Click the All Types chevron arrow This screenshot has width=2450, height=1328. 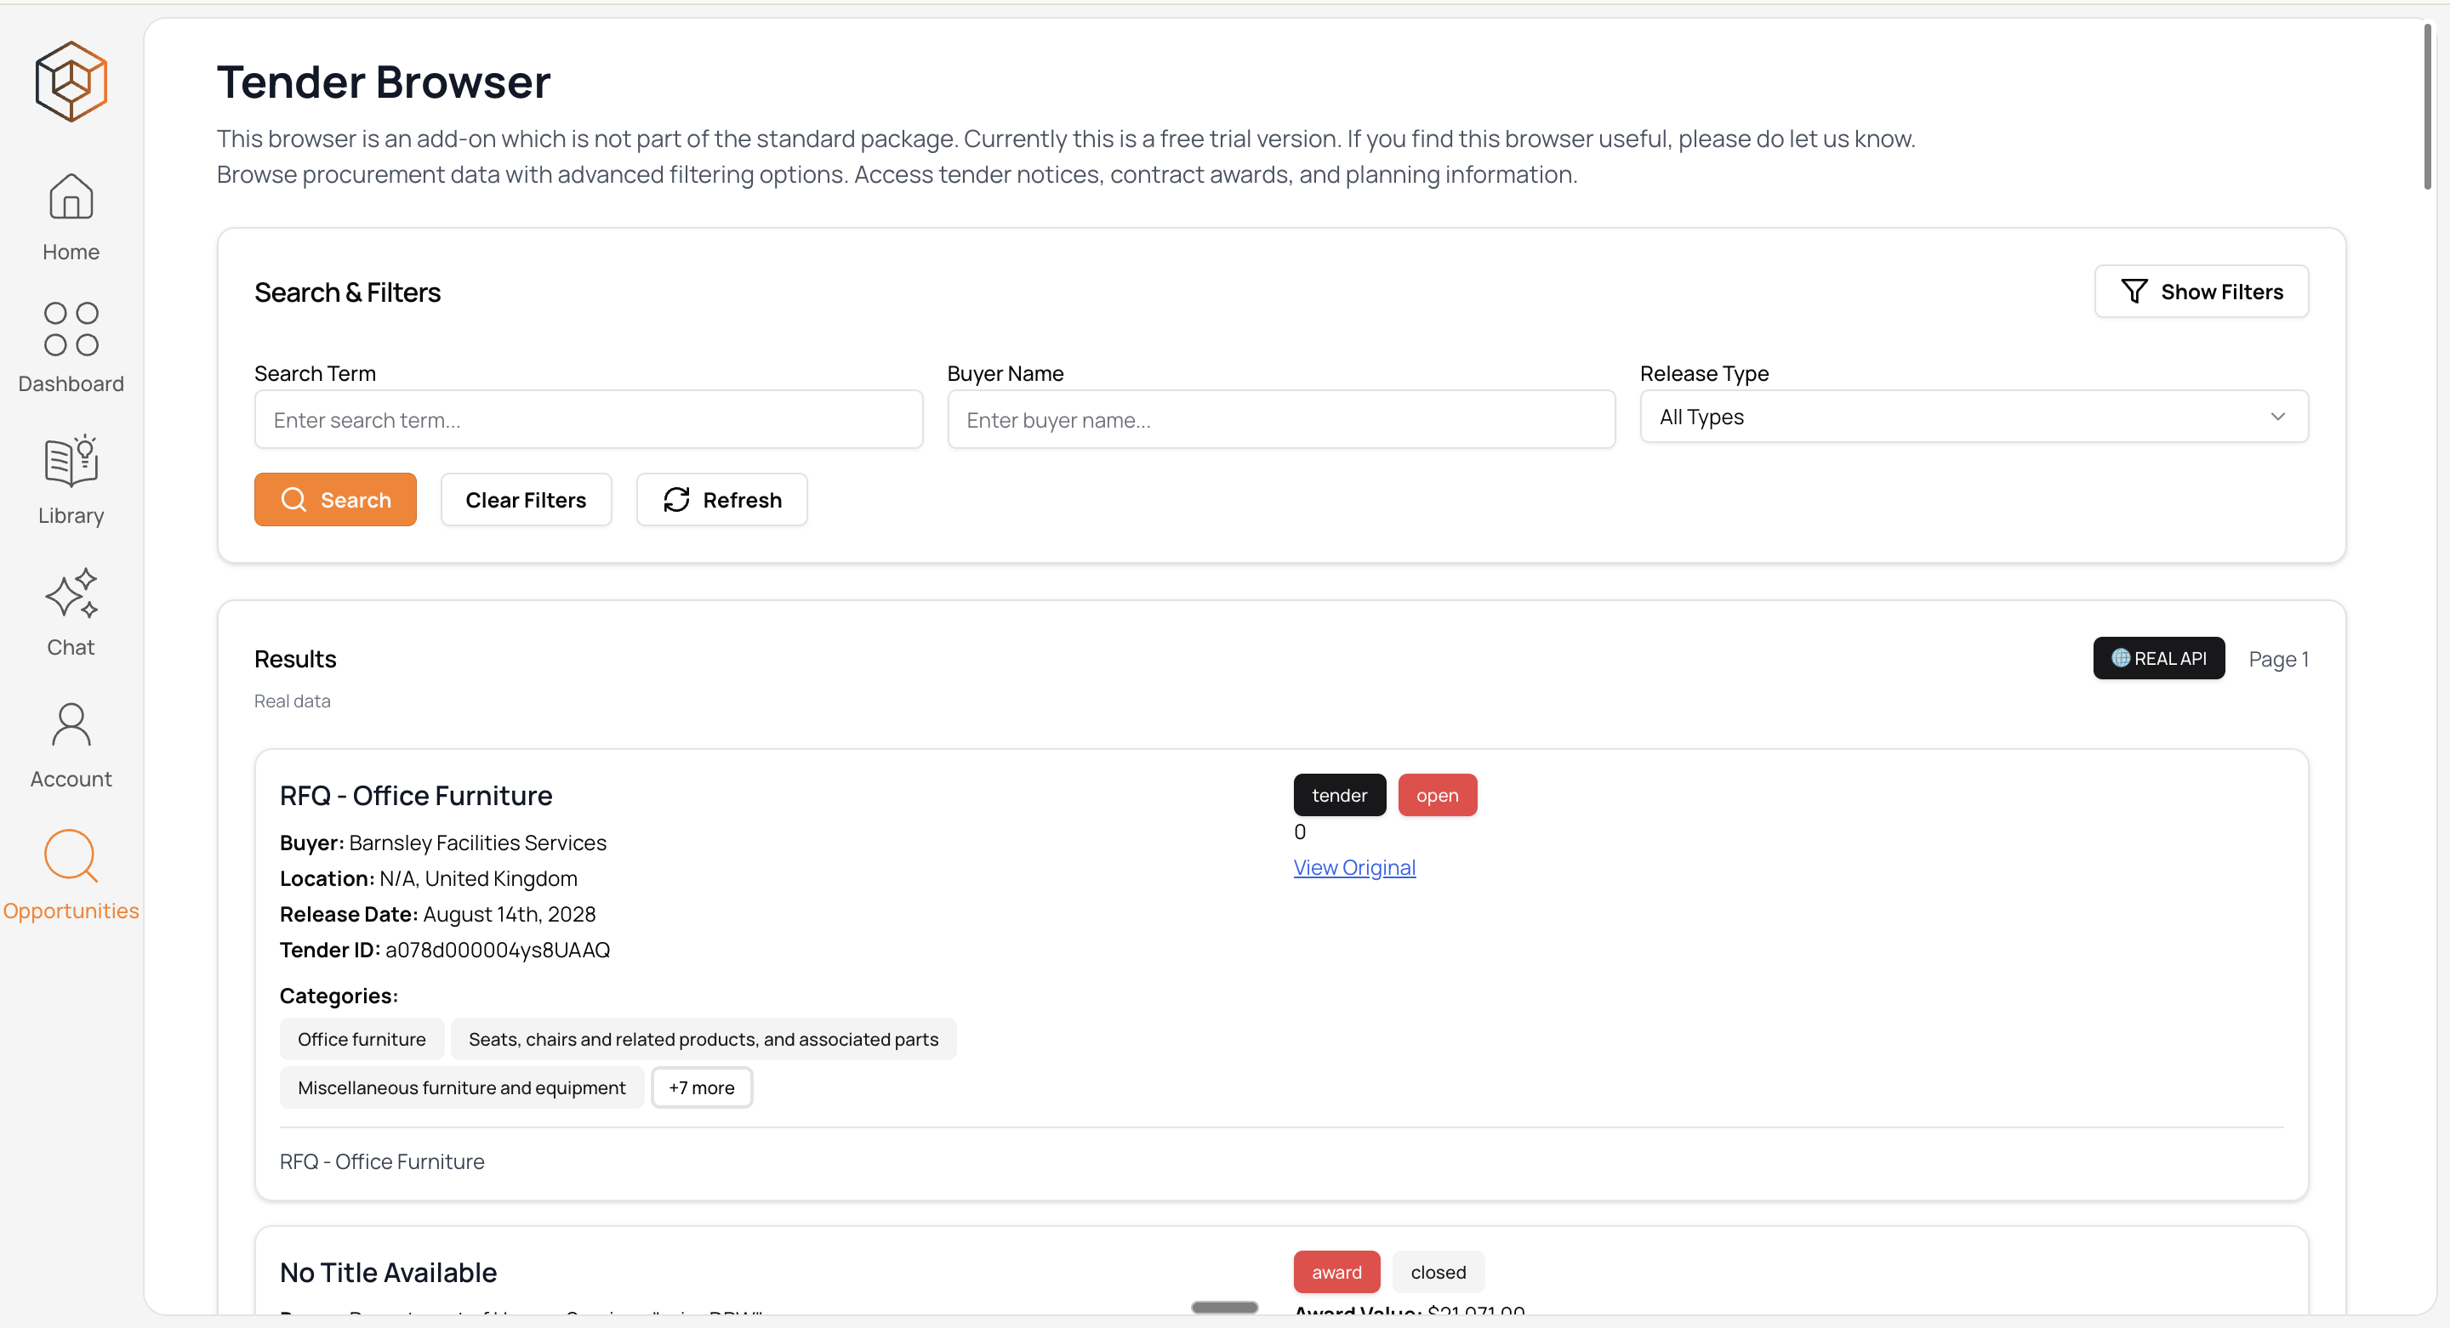(x=2277, y=417)
